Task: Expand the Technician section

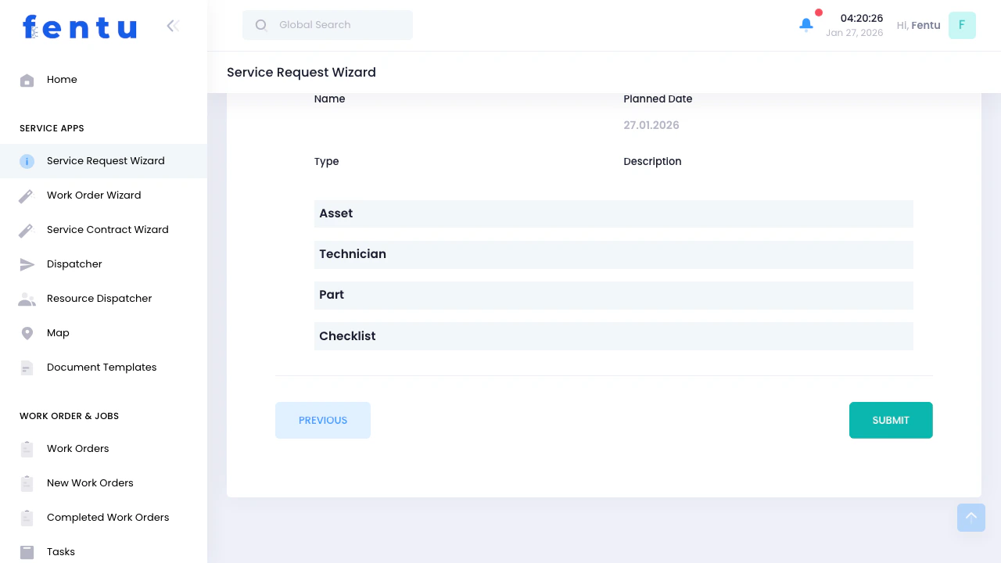Action: [613, 254]
